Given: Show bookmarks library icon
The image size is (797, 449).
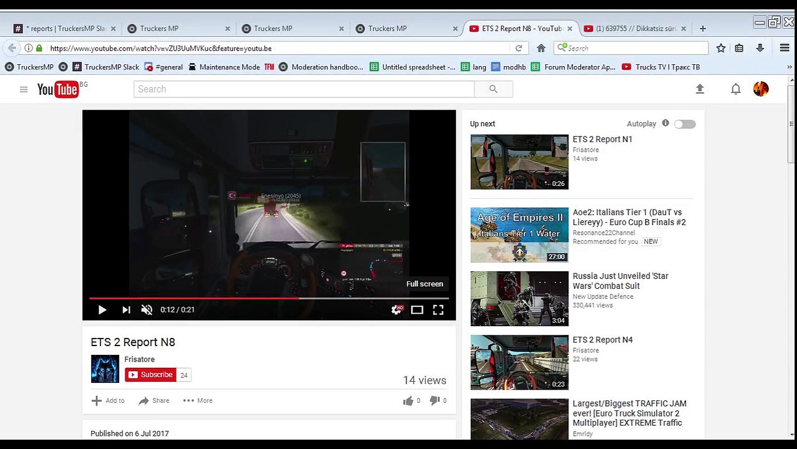Looking at the screenshot, I should click(739, 48).
